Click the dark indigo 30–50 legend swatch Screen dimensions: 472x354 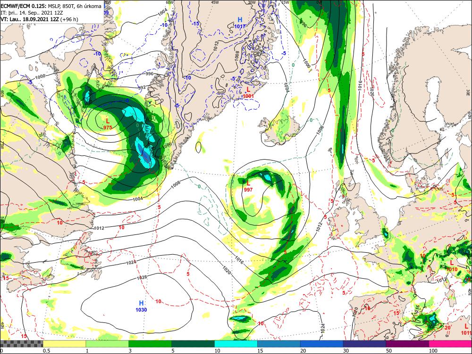tap(364, 344)
